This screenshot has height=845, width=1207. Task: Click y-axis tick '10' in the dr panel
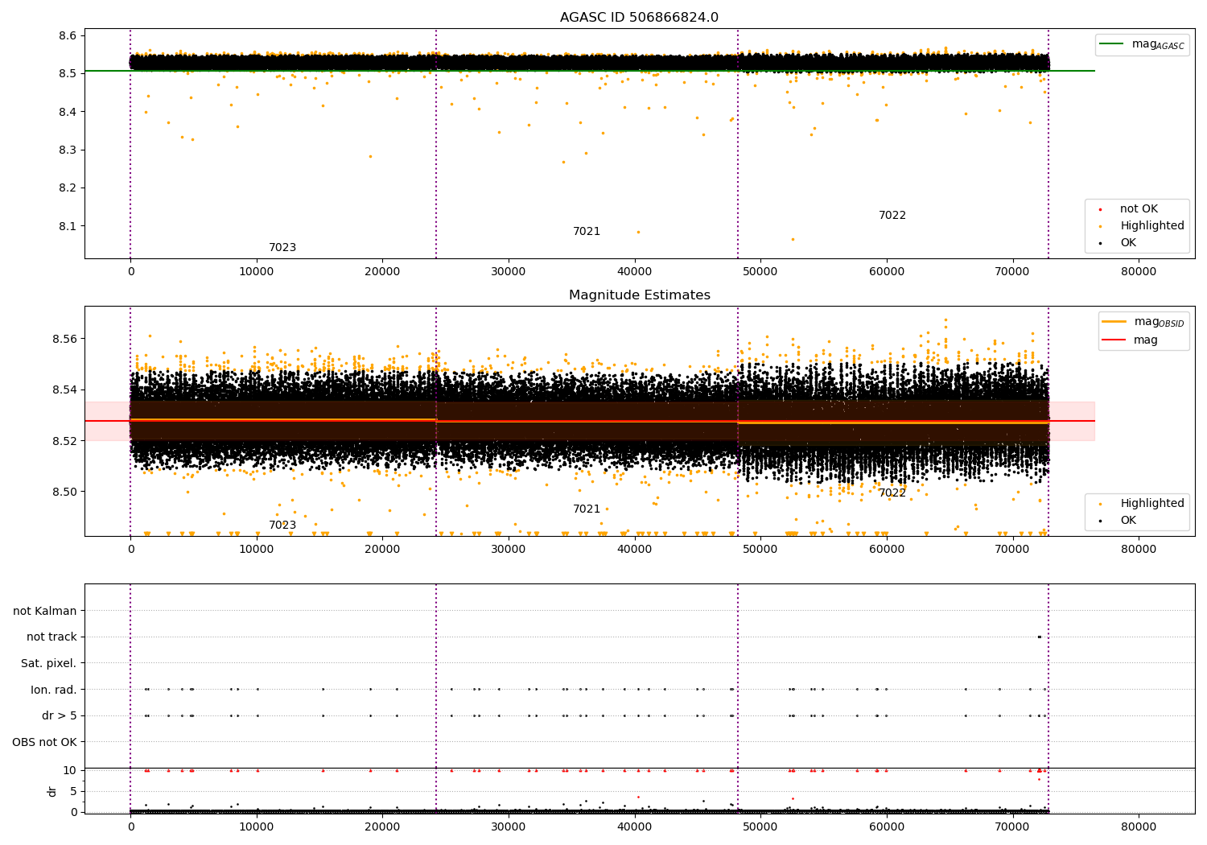point(70,770)
